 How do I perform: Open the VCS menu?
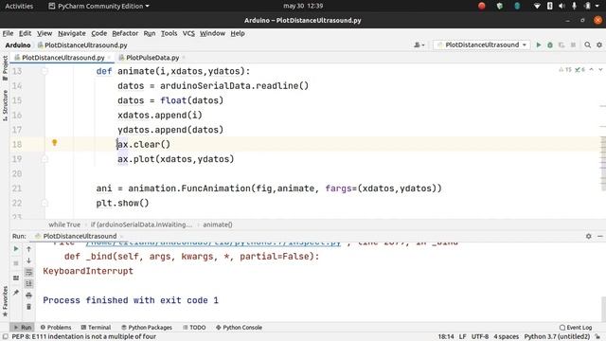point(188,33)
